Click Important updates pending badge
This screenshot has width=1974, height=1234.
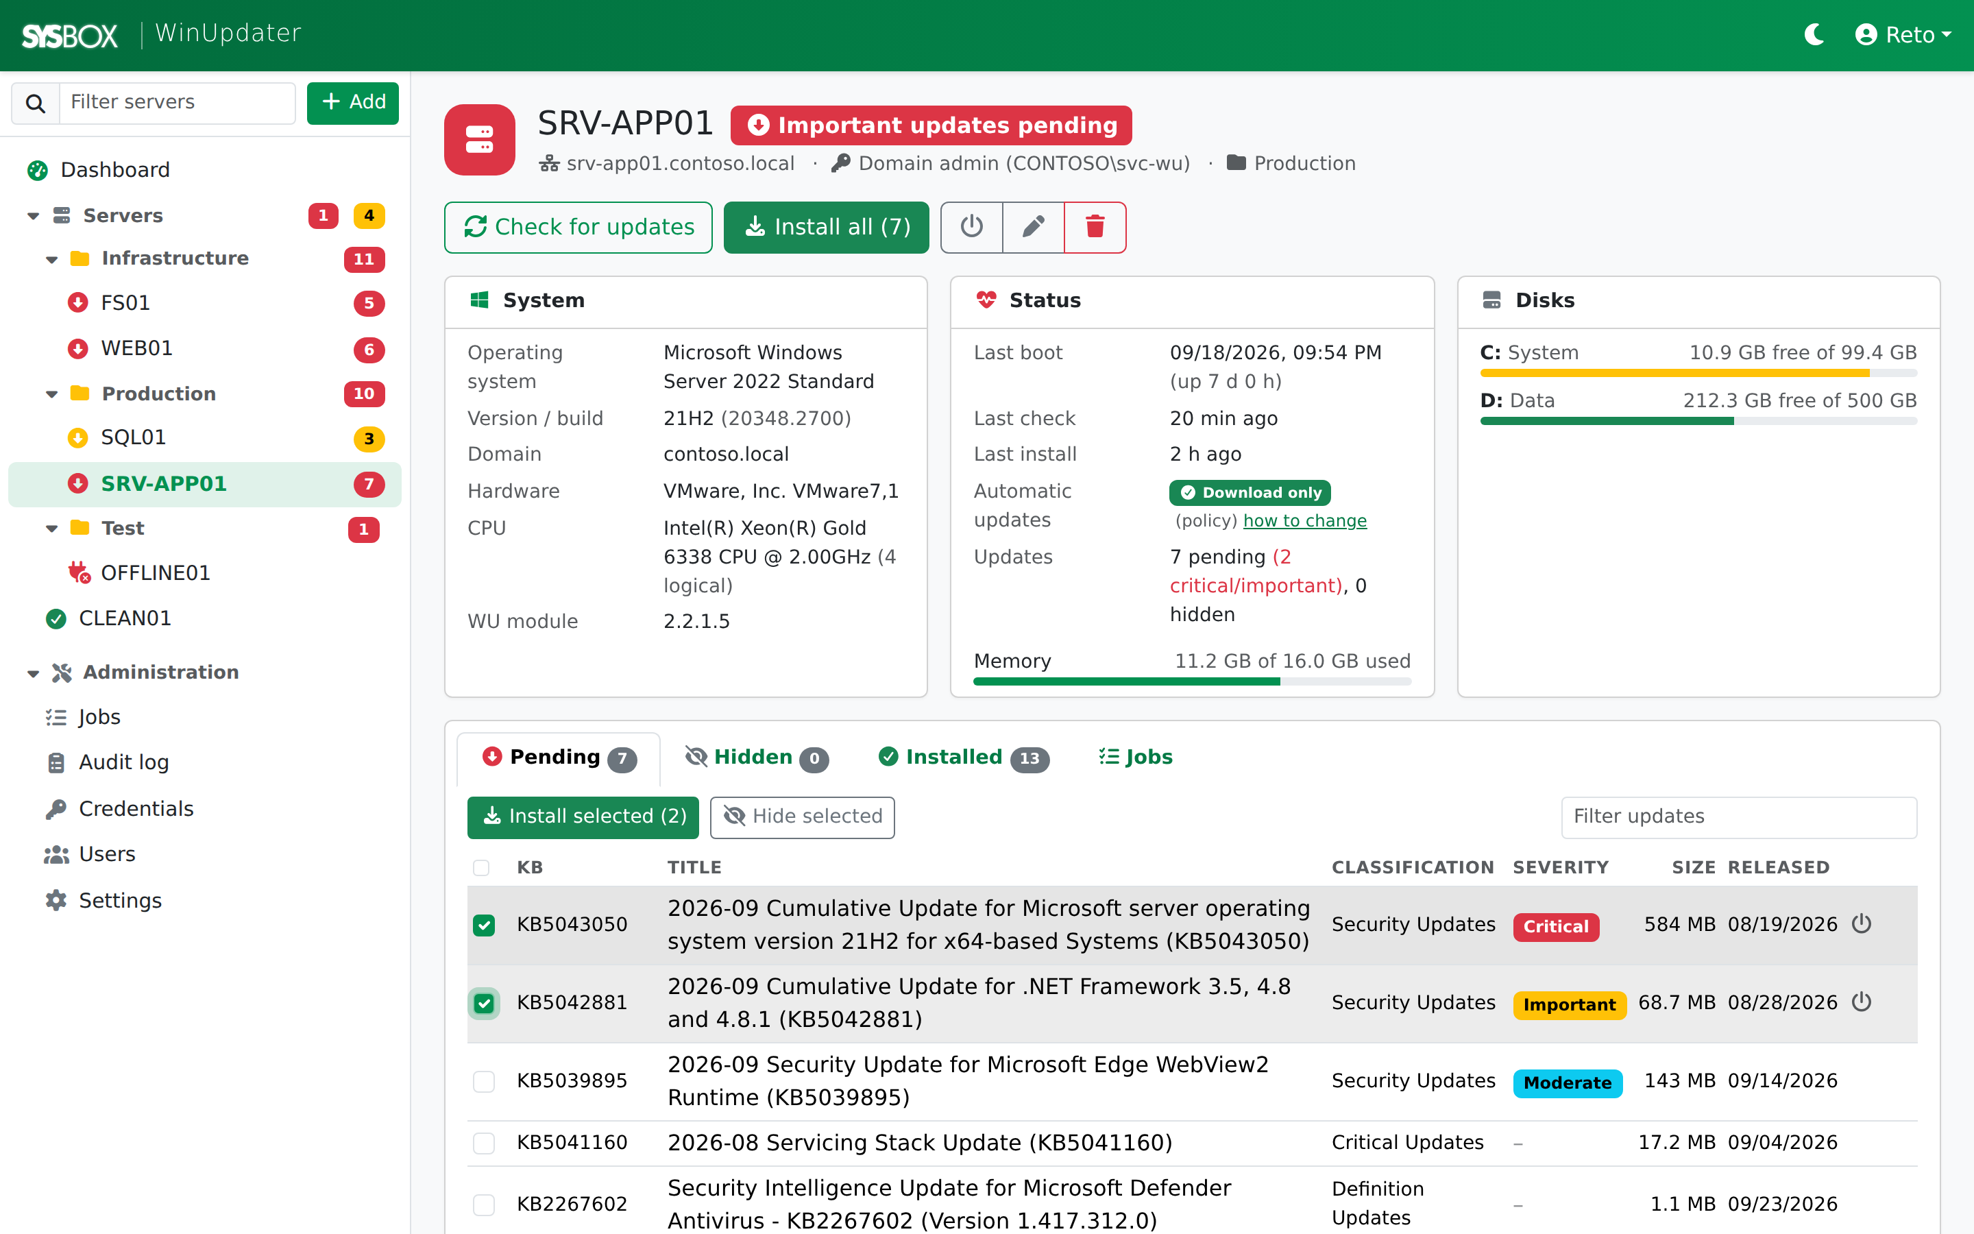931,125
